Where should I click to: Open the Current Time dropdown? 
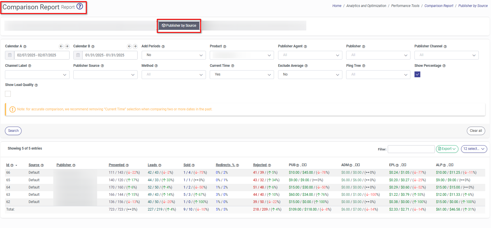tap(242, 75)
